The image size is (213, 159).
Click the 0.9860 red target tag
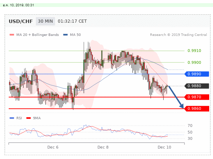point(197,109)
